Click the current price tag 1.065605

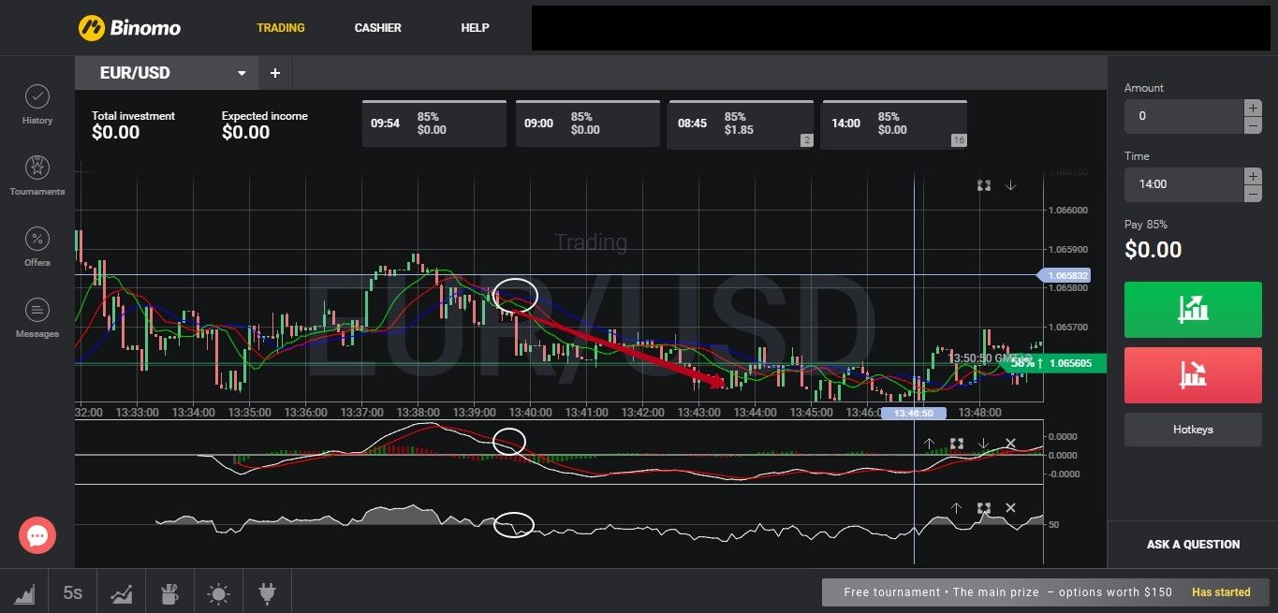pos(1053,363)
